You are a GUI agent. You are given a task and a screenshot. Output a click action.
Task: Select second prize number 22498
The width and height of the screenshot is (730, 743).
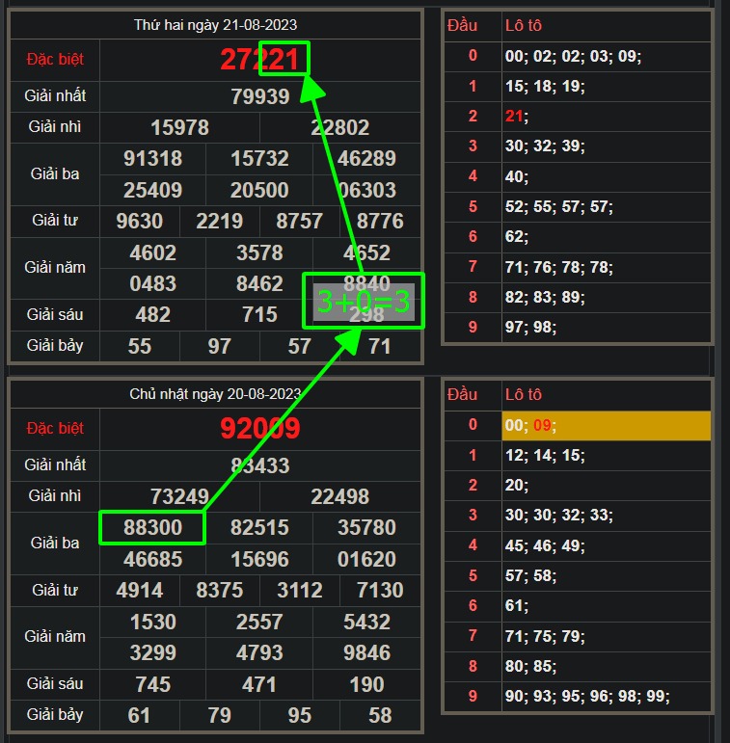coord(339,496)
